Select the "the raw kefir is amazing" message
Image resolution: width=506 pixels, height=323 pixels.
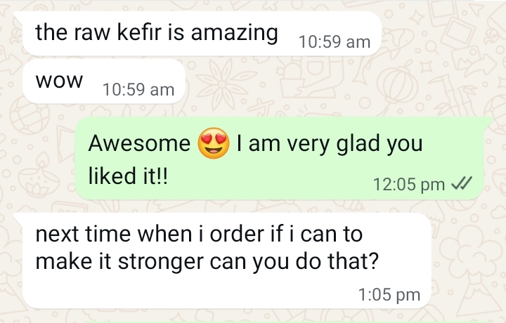coord(156,33)
